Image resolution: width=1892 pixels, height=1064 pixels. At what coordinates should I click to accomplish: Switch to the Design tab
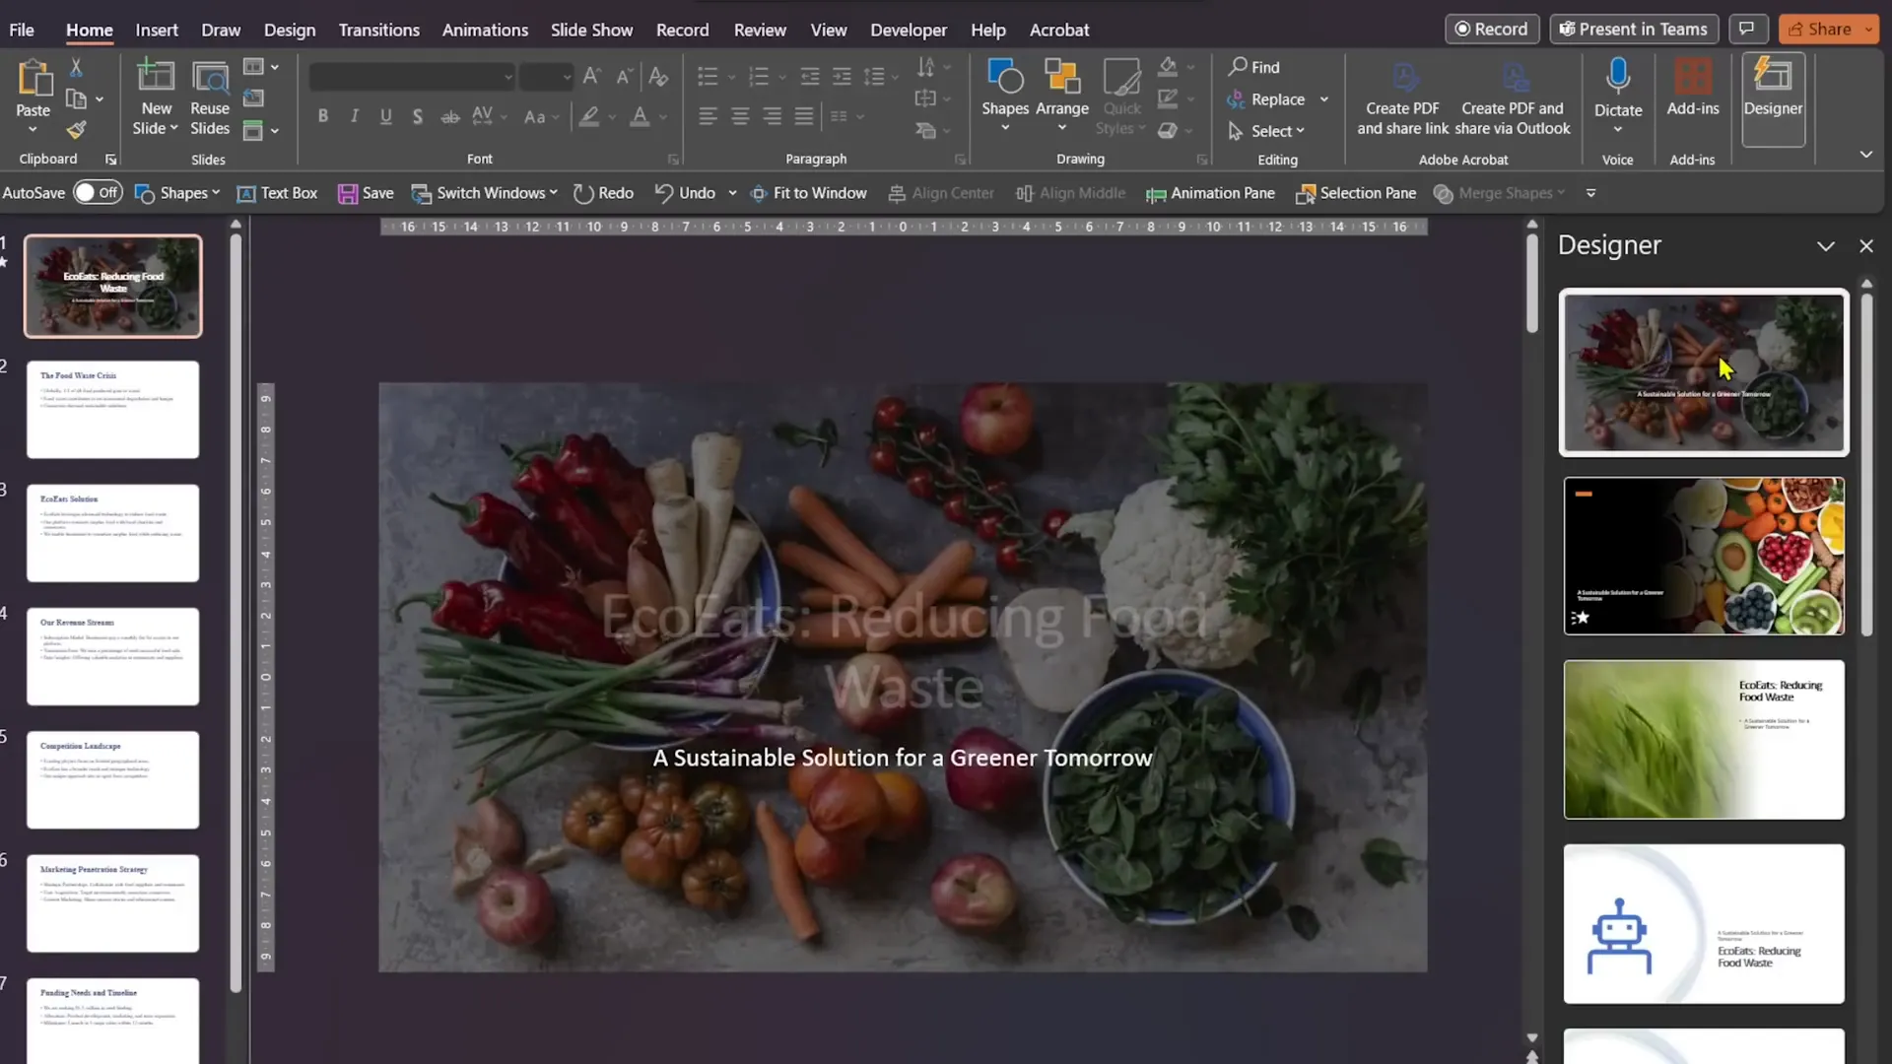point(290,30)
